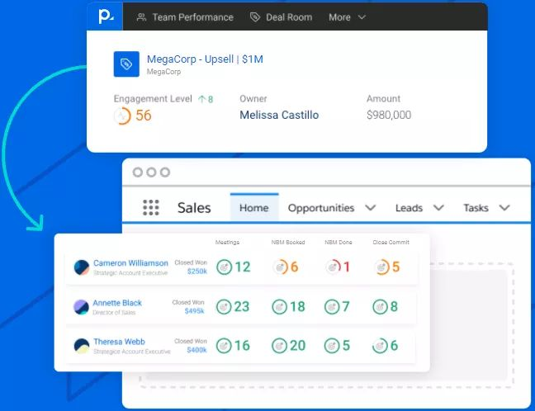This screenshot has width=535, height=411.
Task: Click Cameron's Meetings target icon showing 12
Action: tap(225, 267)
